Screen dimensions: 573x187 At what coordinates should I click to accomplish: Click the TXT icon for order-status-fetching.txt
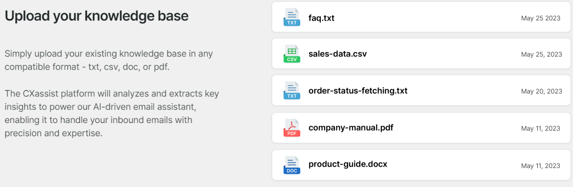(x=292, y=91)
